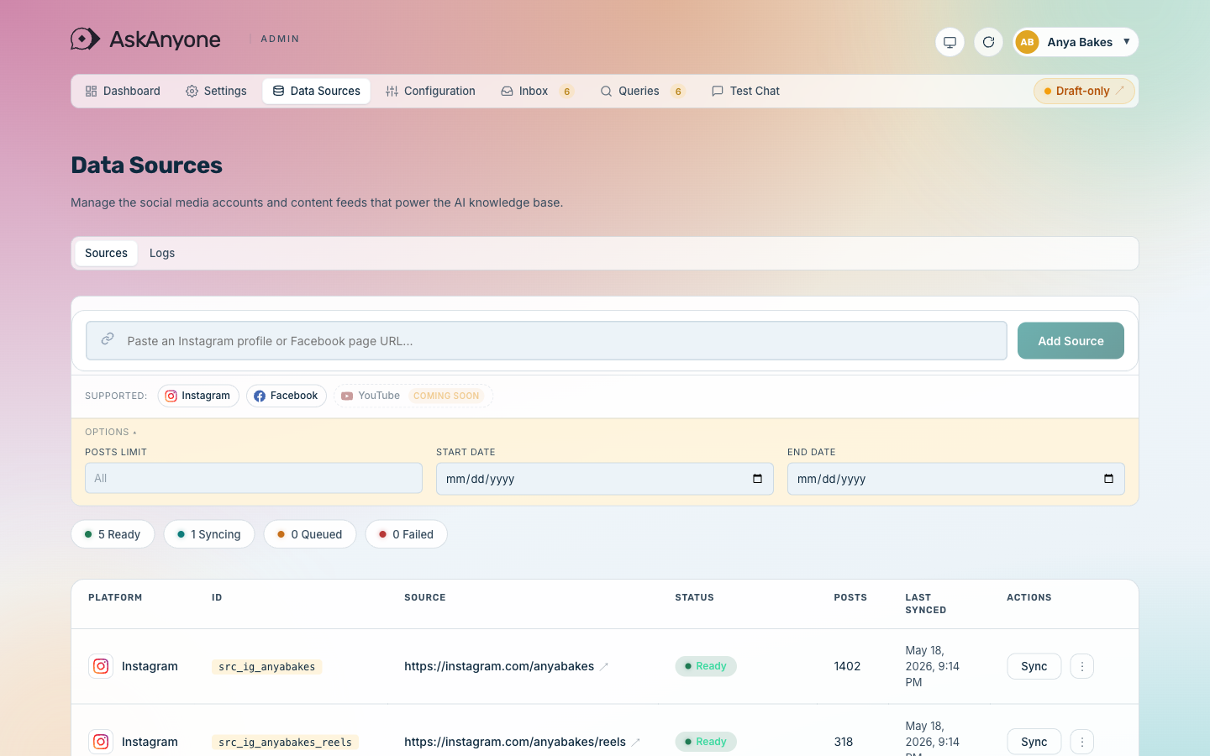Filter by 5 Ready status
Viewport: 1210px width, 756px height.
[113, 534]
